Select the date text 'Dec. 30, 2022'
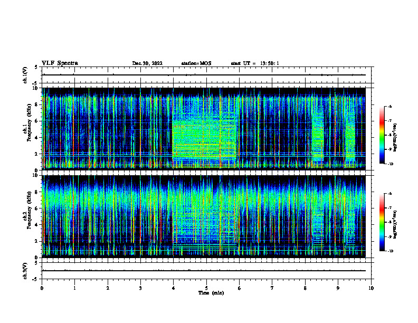 coord(147,63)
